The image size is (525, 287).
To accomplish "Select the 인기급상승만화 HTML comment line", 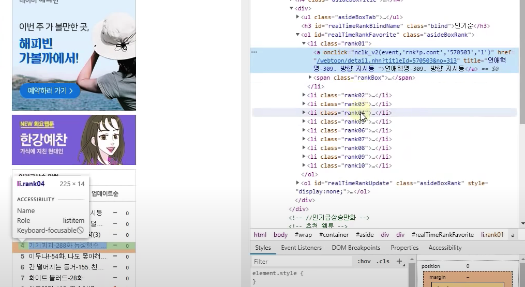I will [x=329, y=218].
